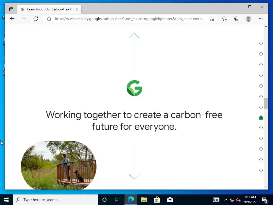Image resolution: width=273 pixels, height=205 pixels.
Task: Open the Windows Start menu
Action: [x=6, y=200]
